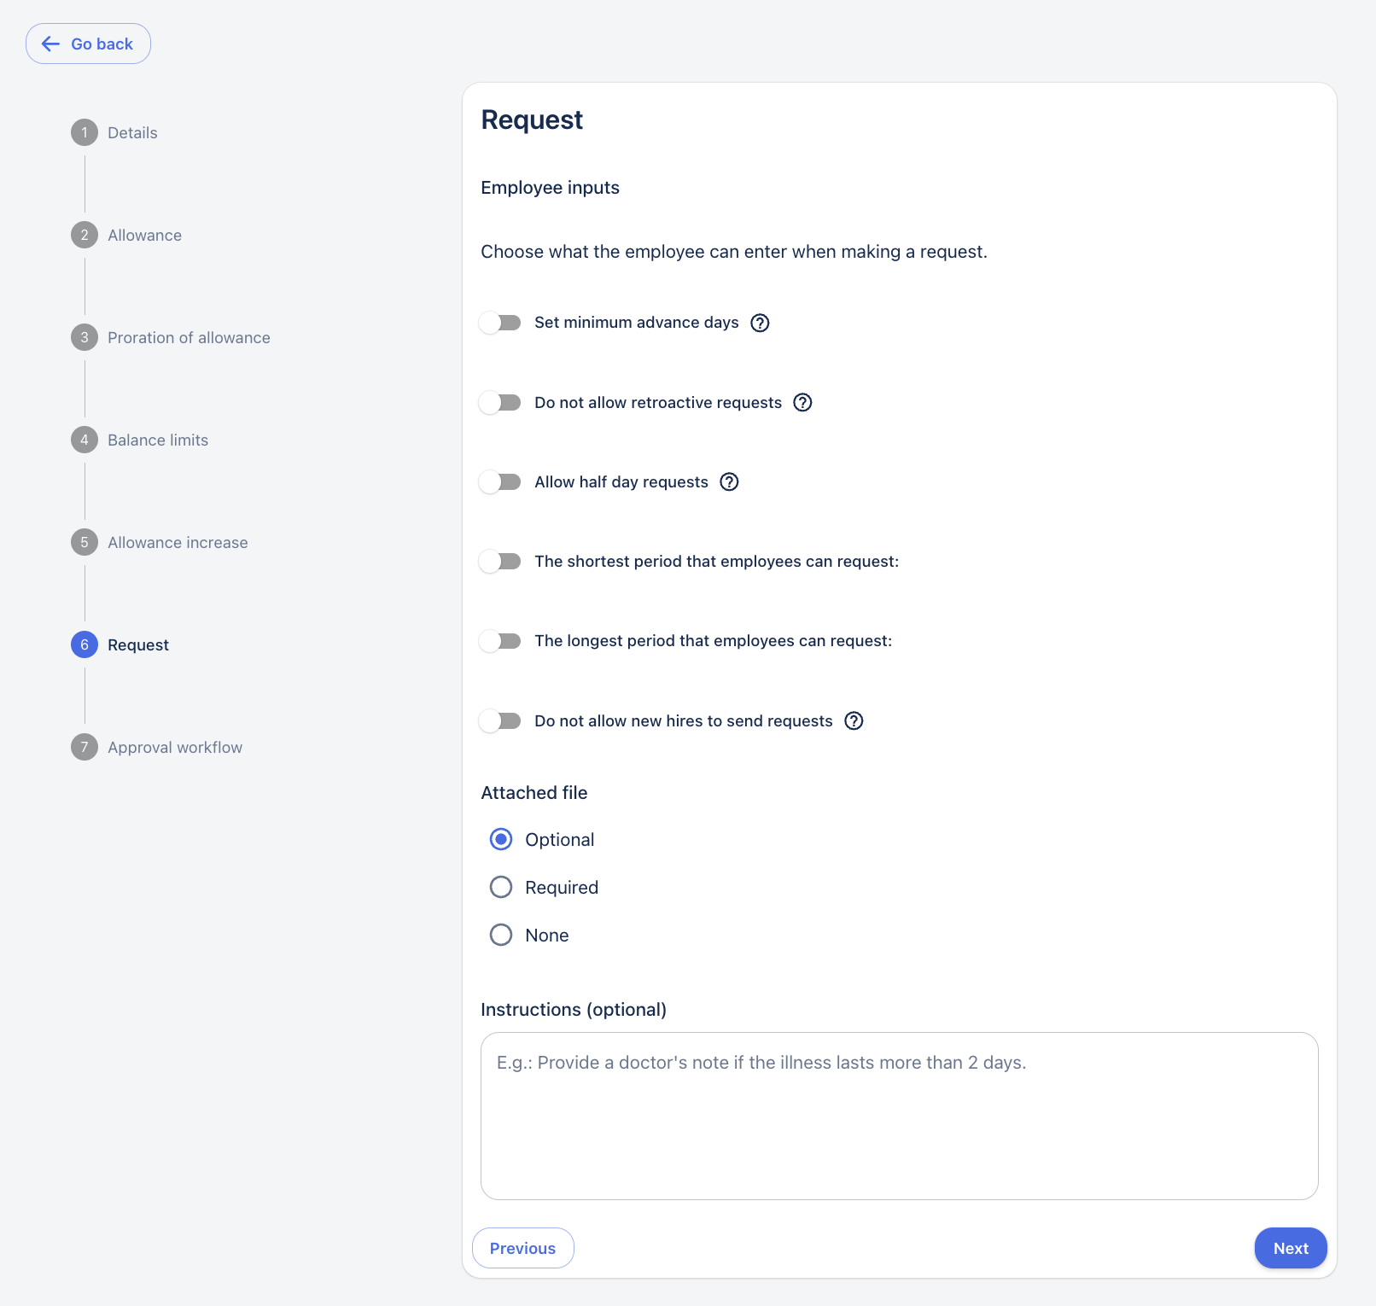Click the step 5 numbered circle
Screen dimensions: 1376x1306
pos(85,542)
